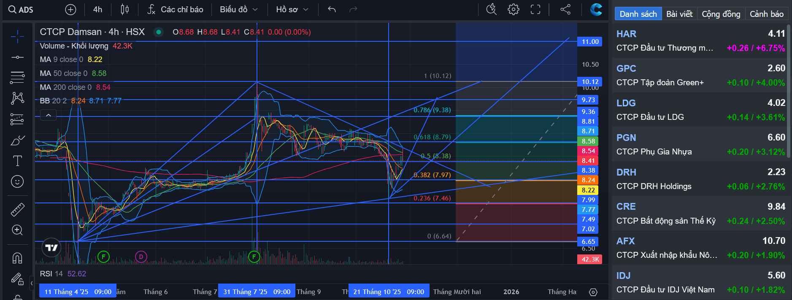Select the Fibonacci retracement tool
Image resolution: width=792 pixels, height=300 pixels.
click(x=17, y=77)
